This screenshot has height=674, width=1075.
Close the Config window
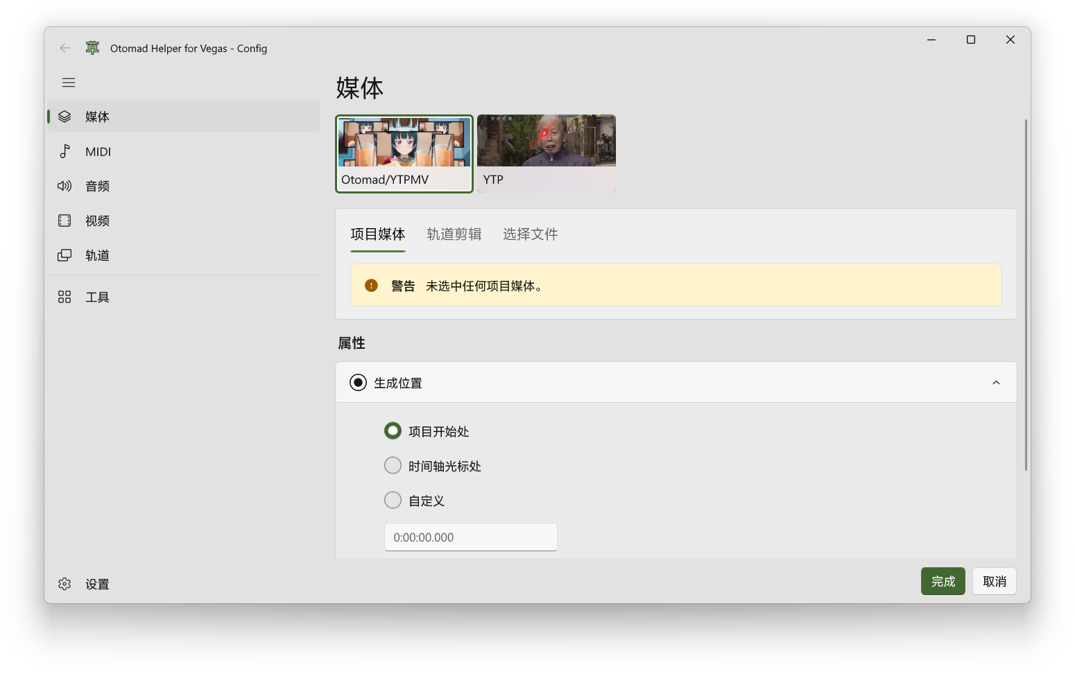tap(1011, 40)
